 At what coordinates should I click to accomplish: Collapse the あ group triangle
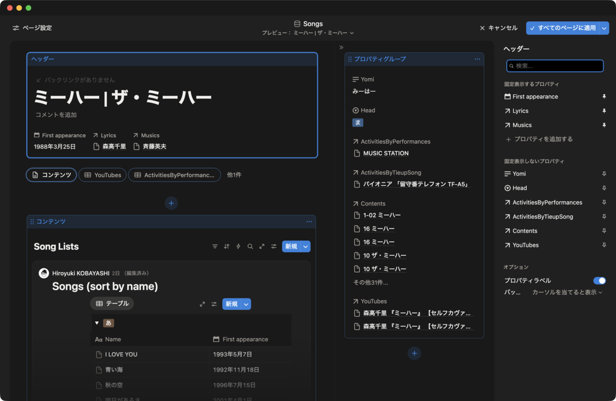pos(97,323)
